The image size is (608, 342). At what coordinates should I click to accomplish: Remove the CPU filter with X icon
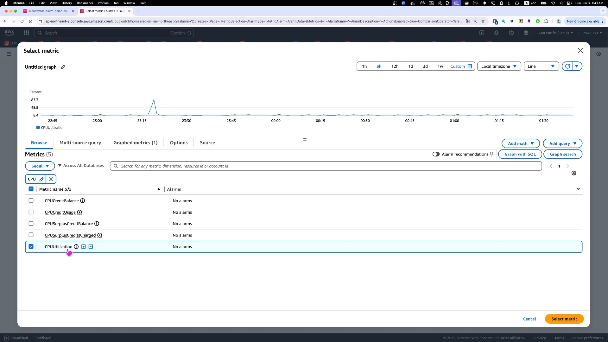pyautogui.click(x=51, y=179)
